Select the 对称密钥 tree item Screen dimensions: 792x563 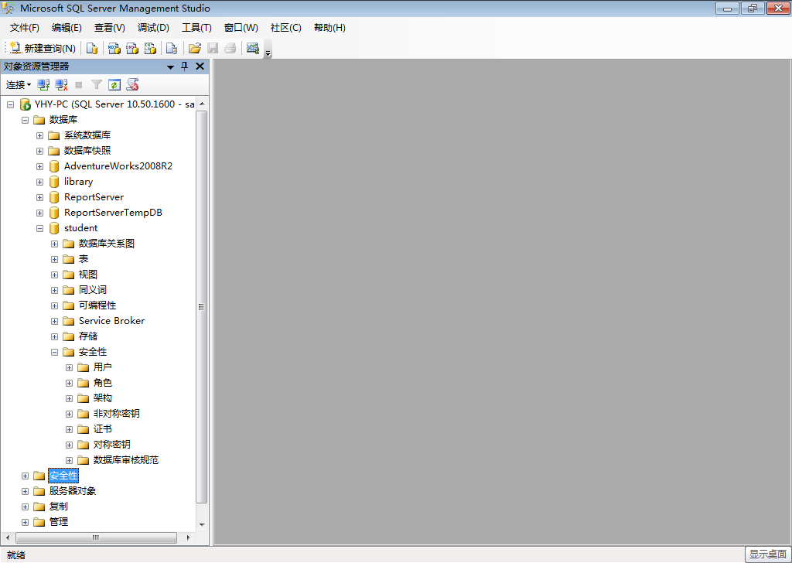pos(111,445)
